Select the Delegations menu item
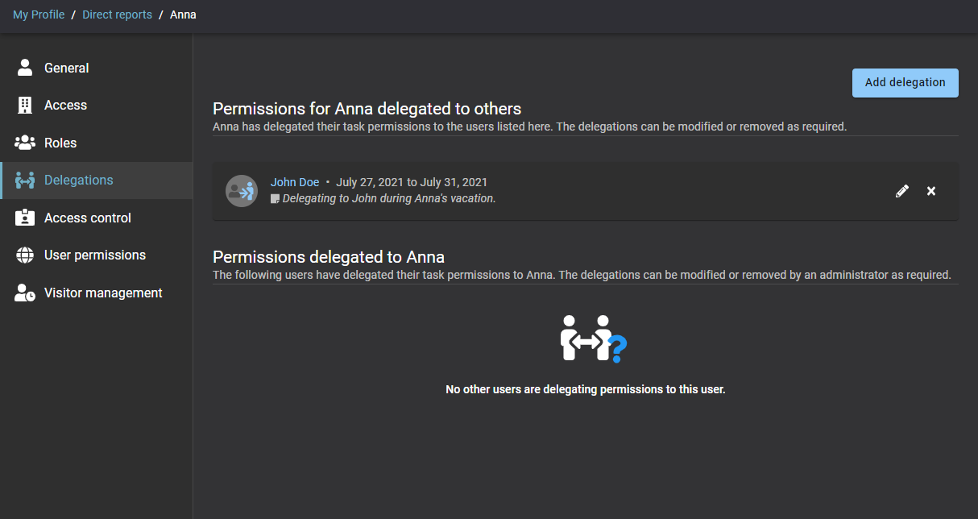The image size is (978, 519). point(97,181)
